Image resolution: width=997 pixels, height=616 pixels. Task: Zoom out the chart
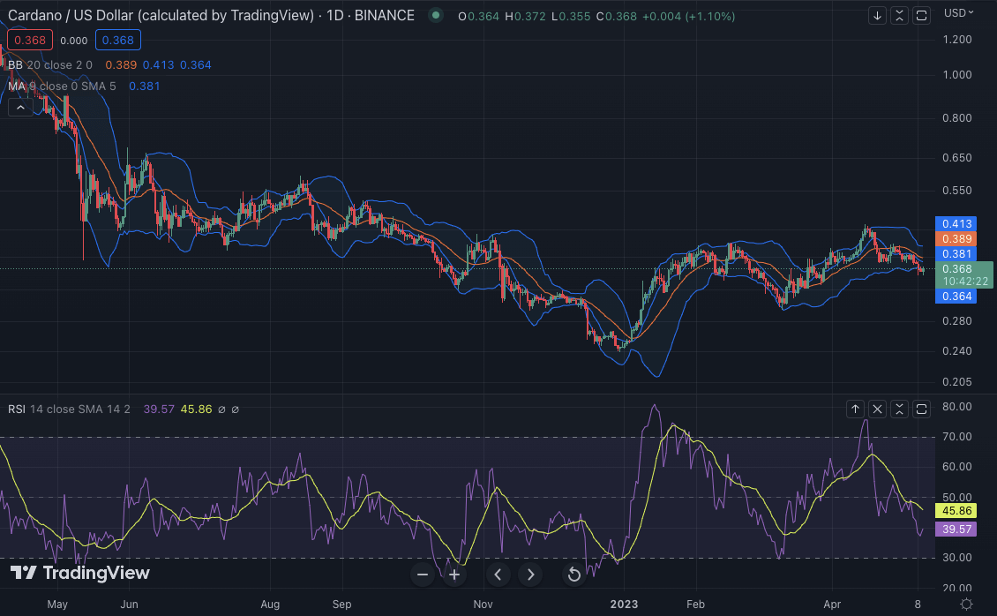(x=423, y=575)
